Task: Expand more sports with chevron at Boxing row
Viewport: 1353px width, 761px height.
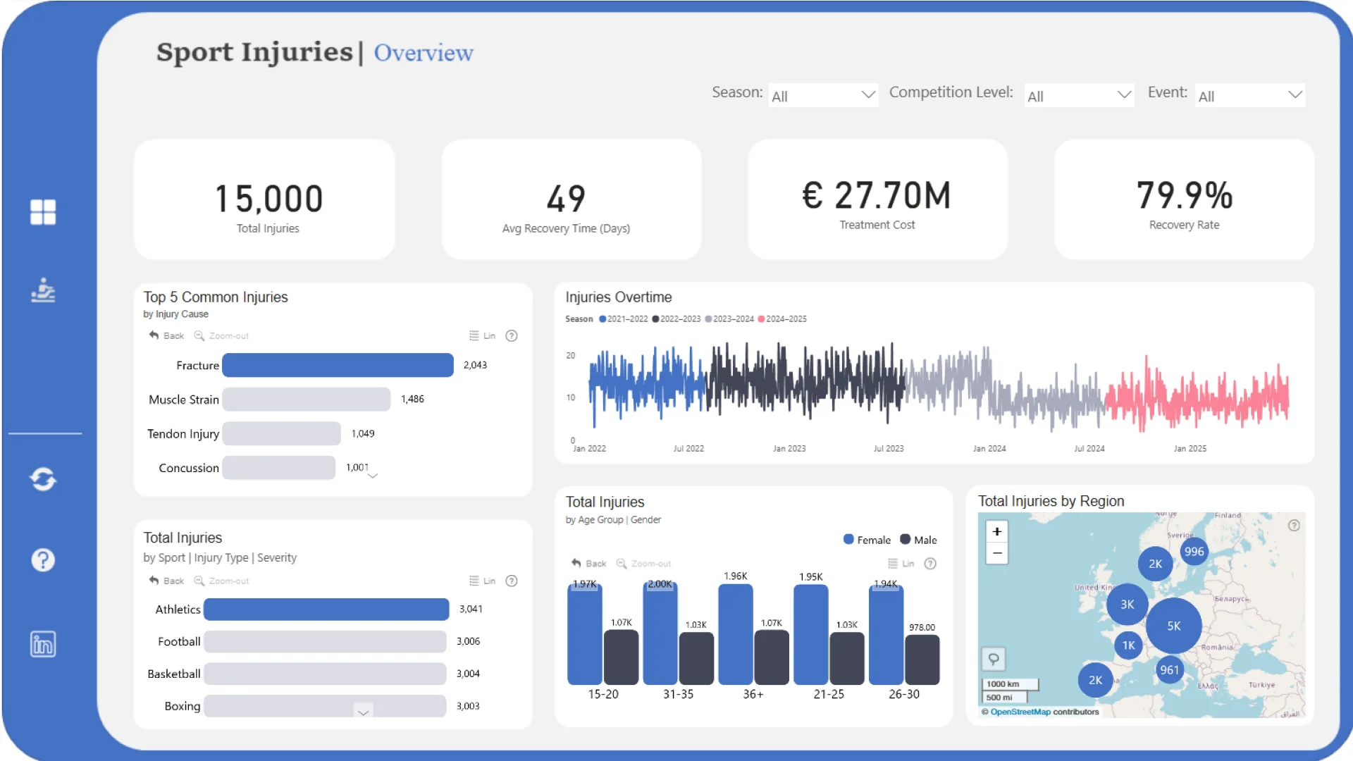Action: 363,712
